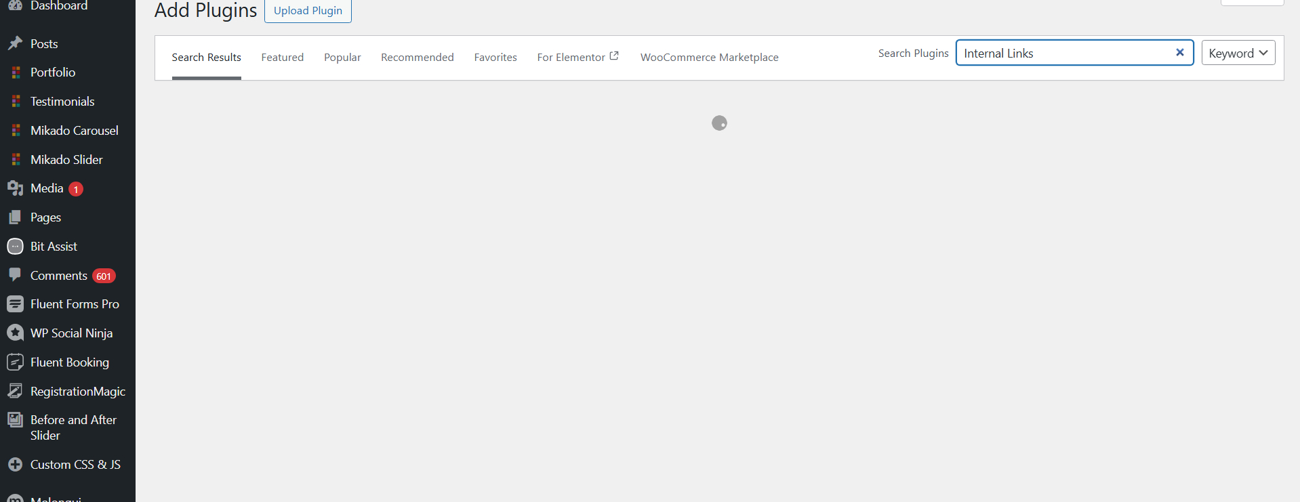The height and width of the screenshot is (502, 1300).
Task: Open the Recommended plugins tab
Action: [417, 58]
